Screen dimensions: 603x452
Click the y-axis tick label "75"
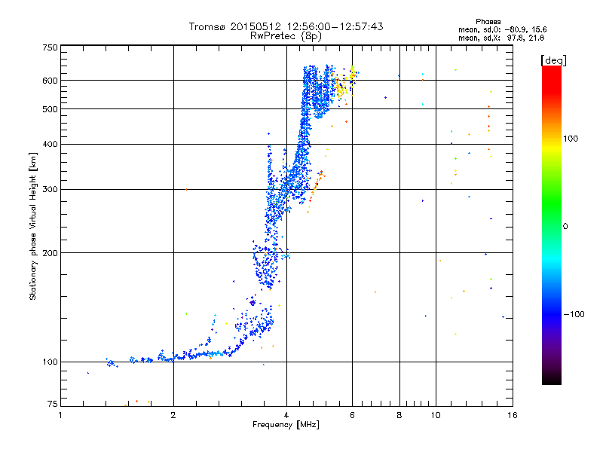(x=53, y=404)
